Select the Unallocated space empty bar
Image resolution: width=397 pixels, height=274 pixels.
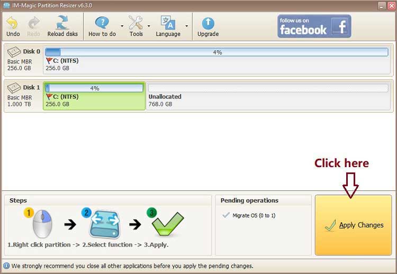(x=268, y=88)
